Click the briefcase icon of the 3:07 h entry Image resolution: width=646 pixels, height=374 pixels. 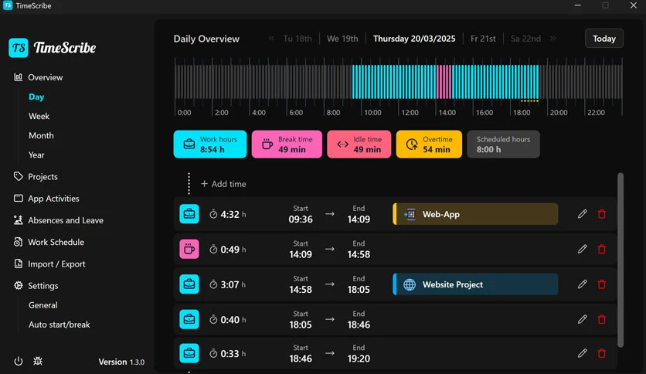tap(189, 284)
